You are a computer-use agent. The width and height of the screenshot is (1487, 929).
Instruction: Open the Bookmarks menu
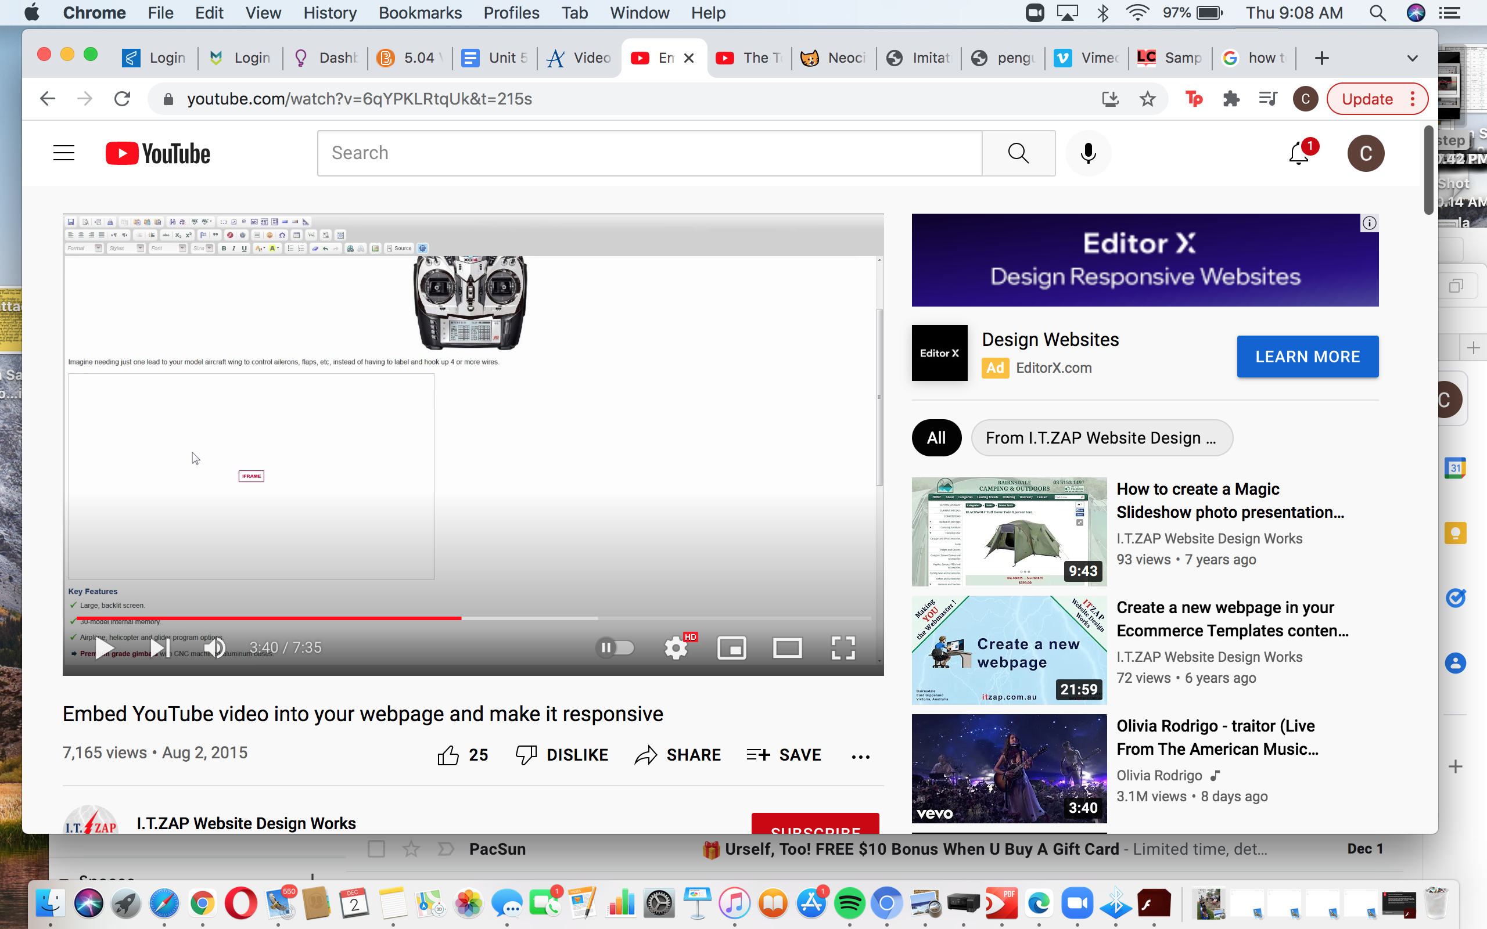[x=421, y=13]
